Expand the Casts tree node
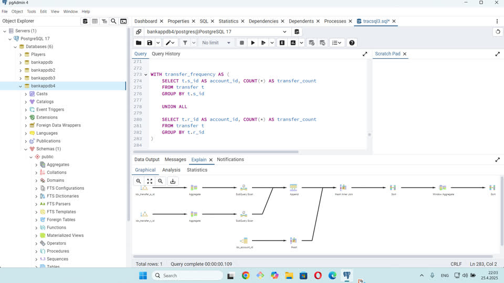 pos(26,94)
